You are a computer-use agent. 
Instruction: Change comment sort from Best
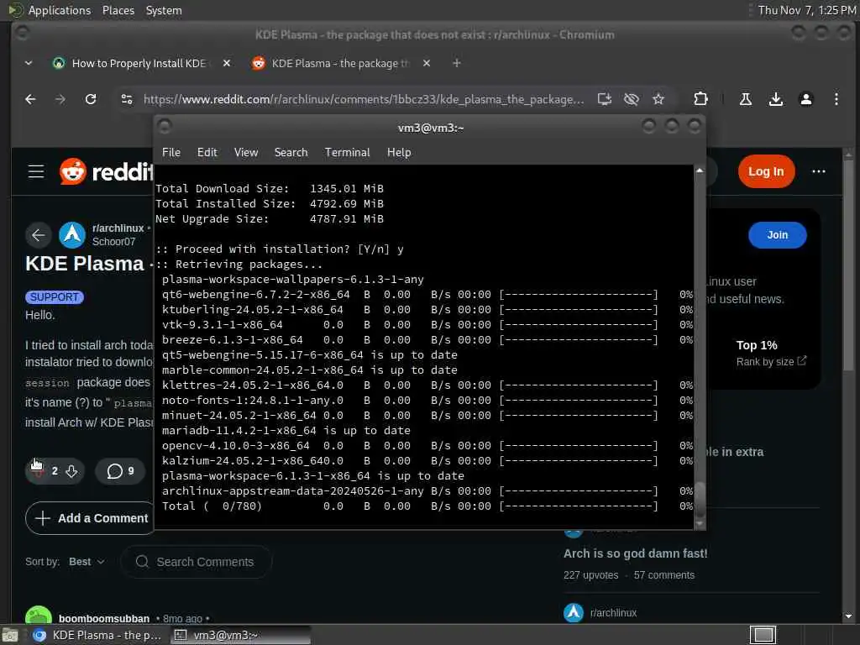[87, 562]
